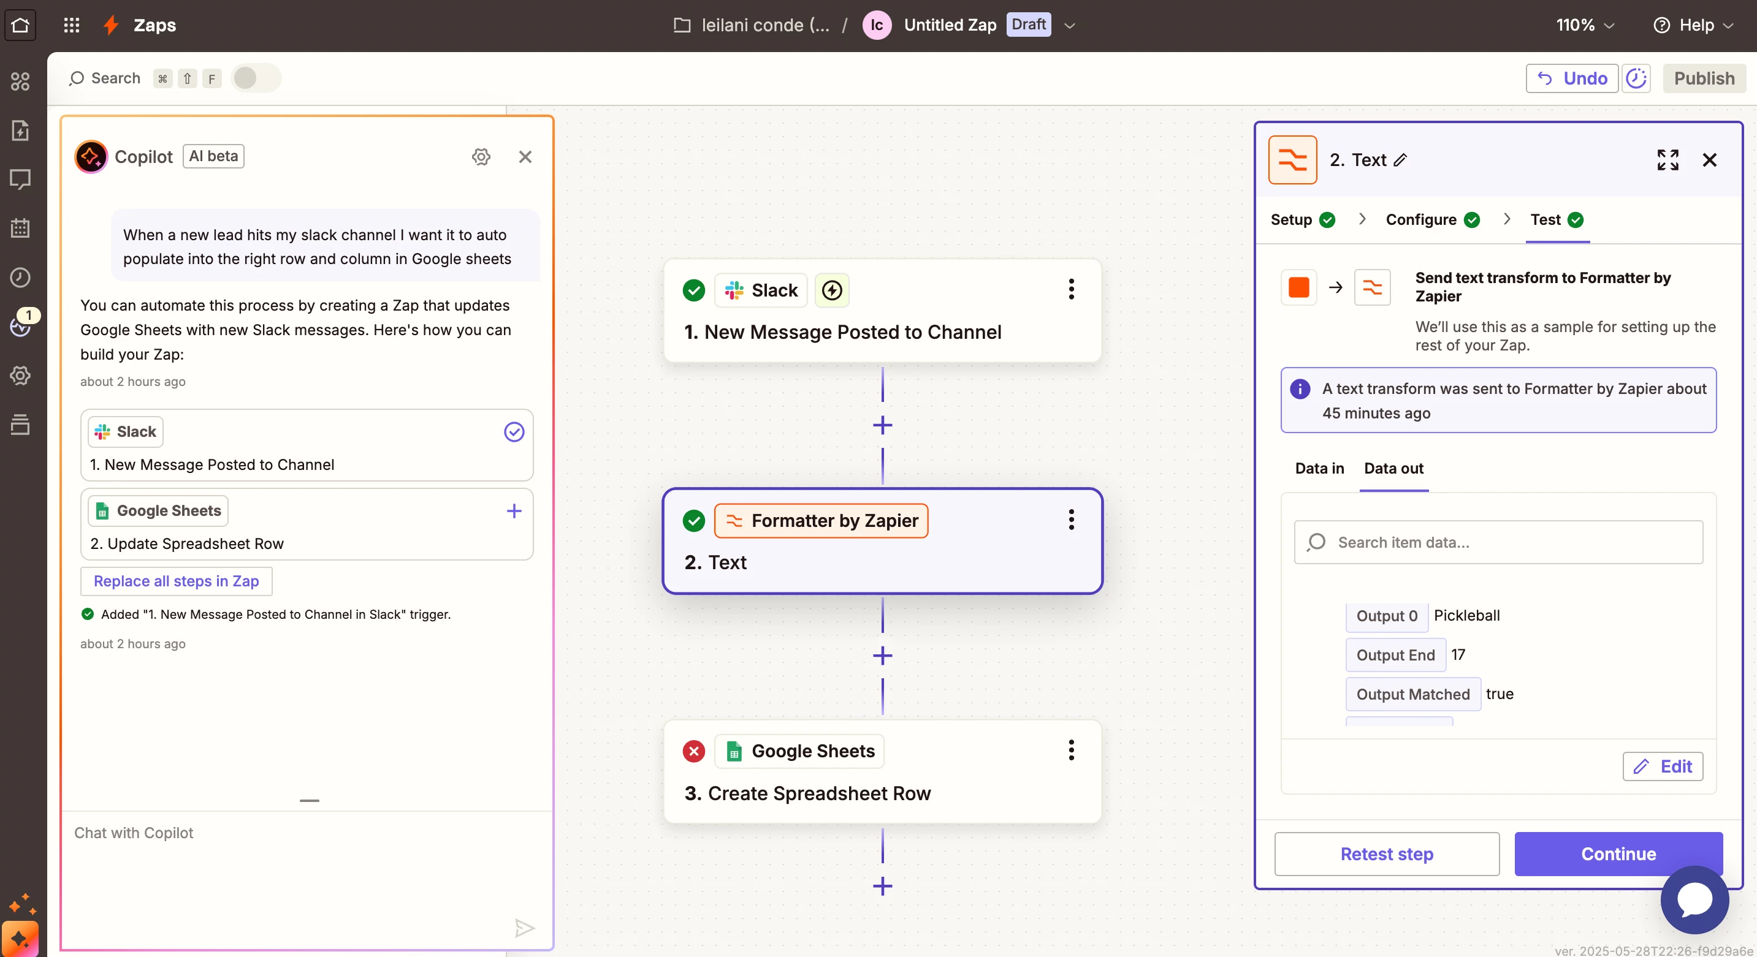Click the Output End field label
The height and width of the screenshot is (957, 1757).
pos(1395,655)
